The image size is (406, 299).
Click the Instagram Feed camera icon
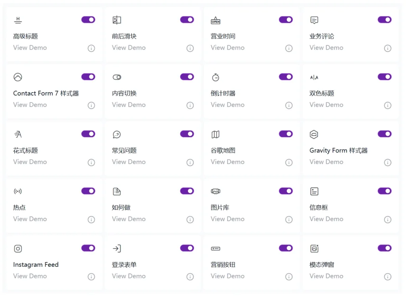click(x=18, y=249)
